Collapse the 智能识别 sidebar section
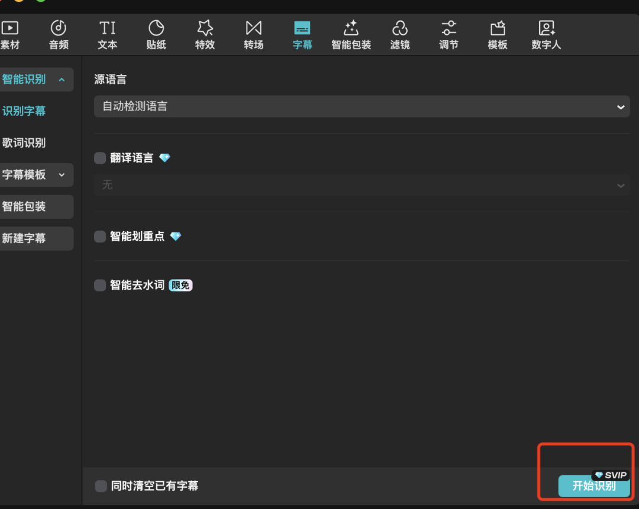Image resolution: width=639 pixels, height=509 pixels. tap(62, 80)
